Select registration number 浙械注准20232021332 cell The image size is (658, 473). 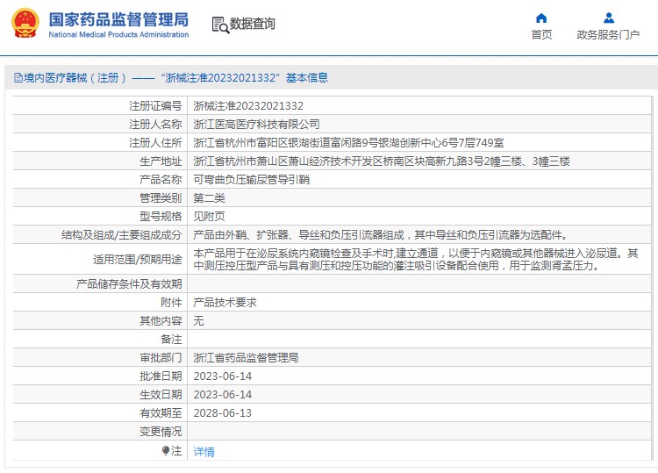point(248,106)
